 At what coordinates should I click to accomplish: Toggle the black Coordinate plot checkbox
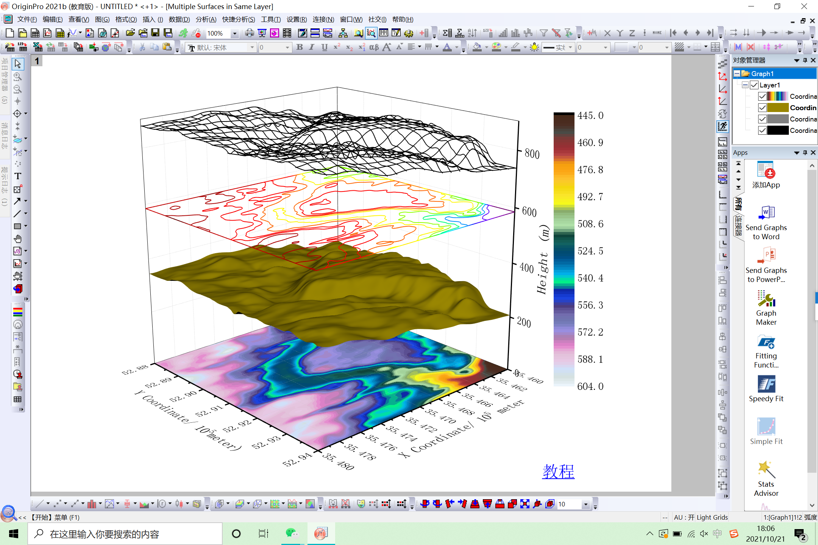tap(762, 131)
